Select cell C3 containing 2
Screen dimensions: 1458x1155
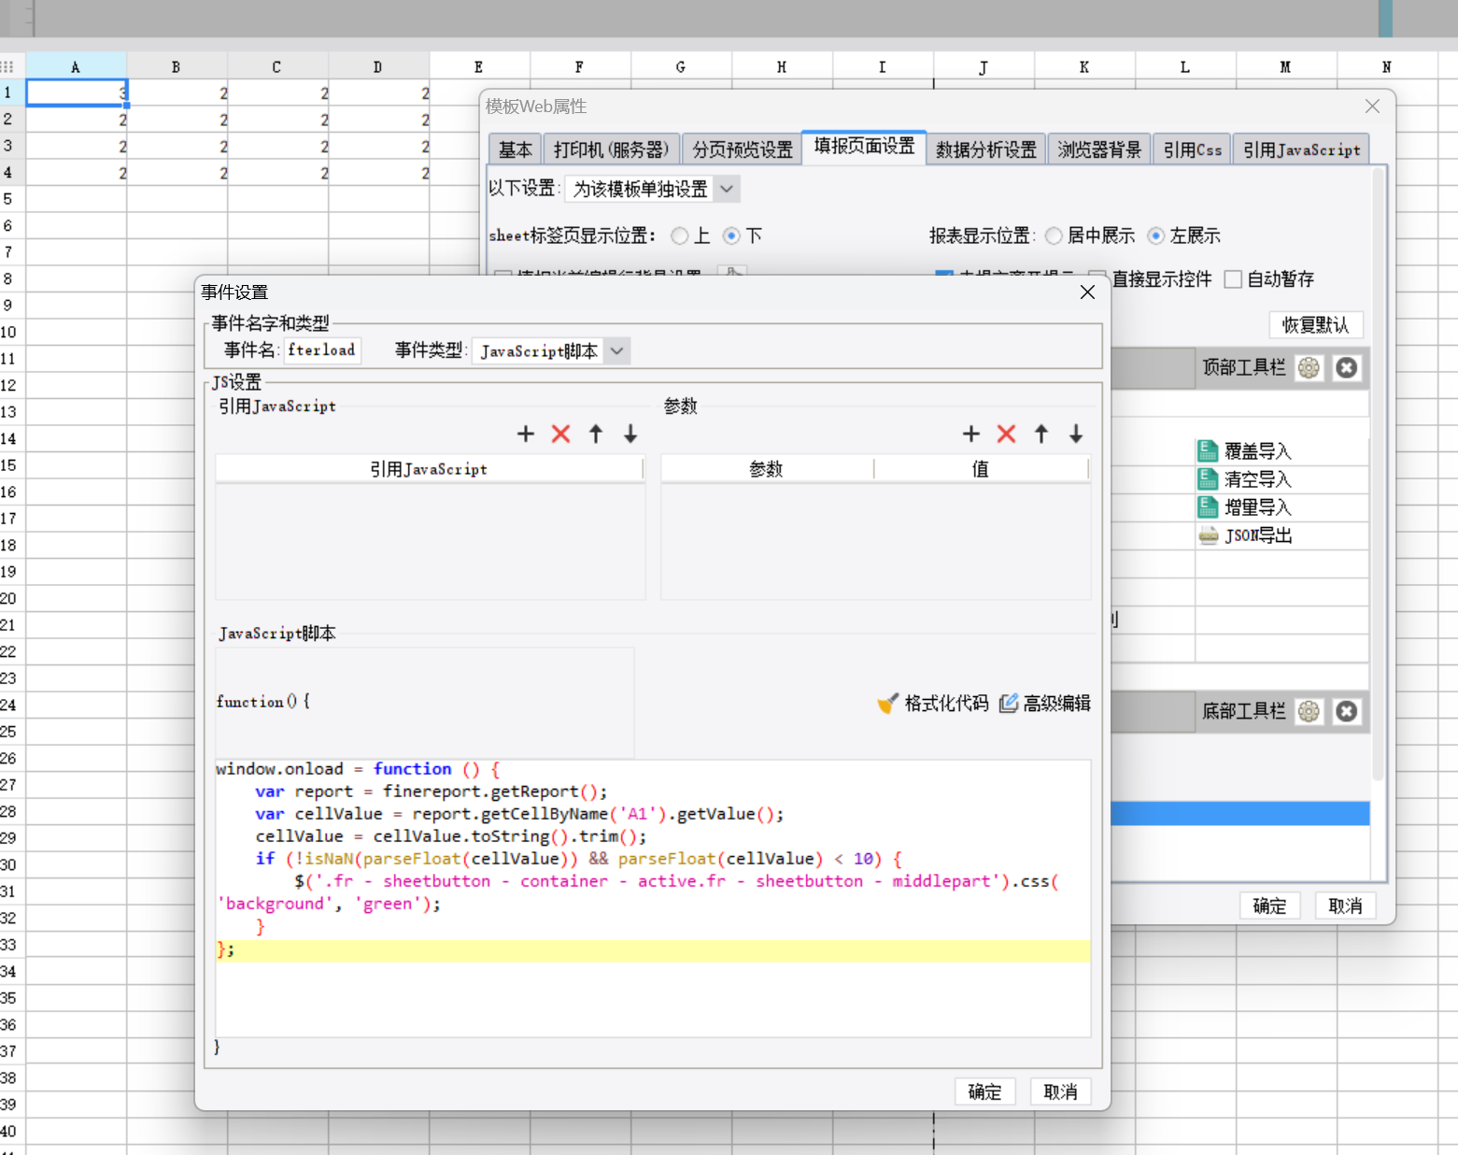(x=277, y=146)
